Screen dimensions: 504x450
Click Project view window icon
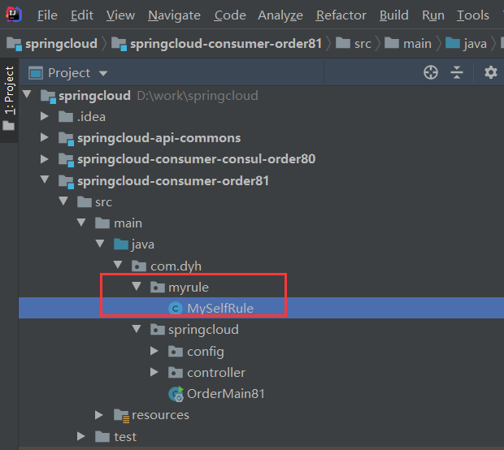tap(35, 73)
